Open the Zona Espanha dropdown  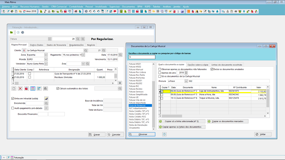46,55
